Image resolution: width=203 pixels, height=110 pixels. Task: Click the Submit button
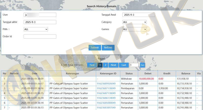(x=95, y=48)
